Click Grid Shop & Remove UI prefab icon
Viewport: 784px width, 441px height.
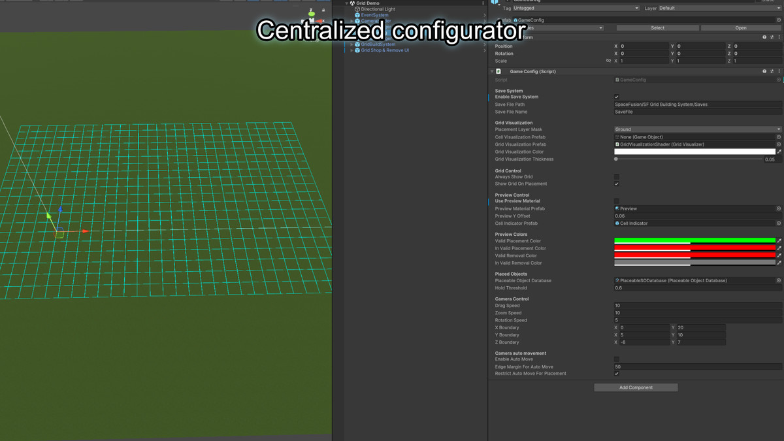click(x=357, y=50)
